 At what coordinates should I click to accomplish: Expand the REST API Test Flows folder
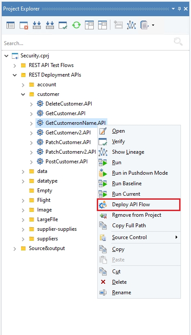[x=15, y=65]
